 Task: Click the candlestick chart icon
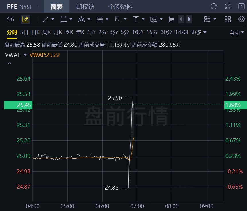[171, 19]
